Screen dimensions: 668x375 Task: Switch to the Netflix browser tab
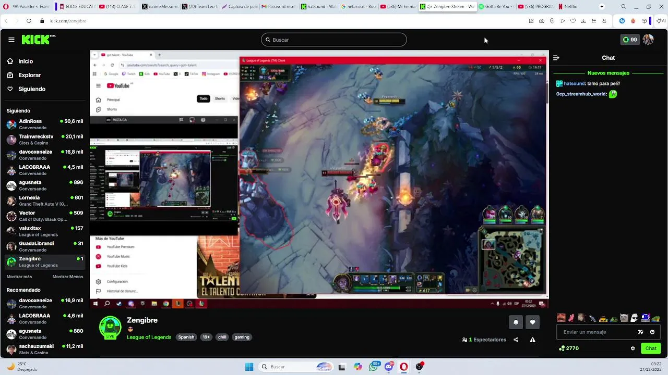tap(571, 7)
